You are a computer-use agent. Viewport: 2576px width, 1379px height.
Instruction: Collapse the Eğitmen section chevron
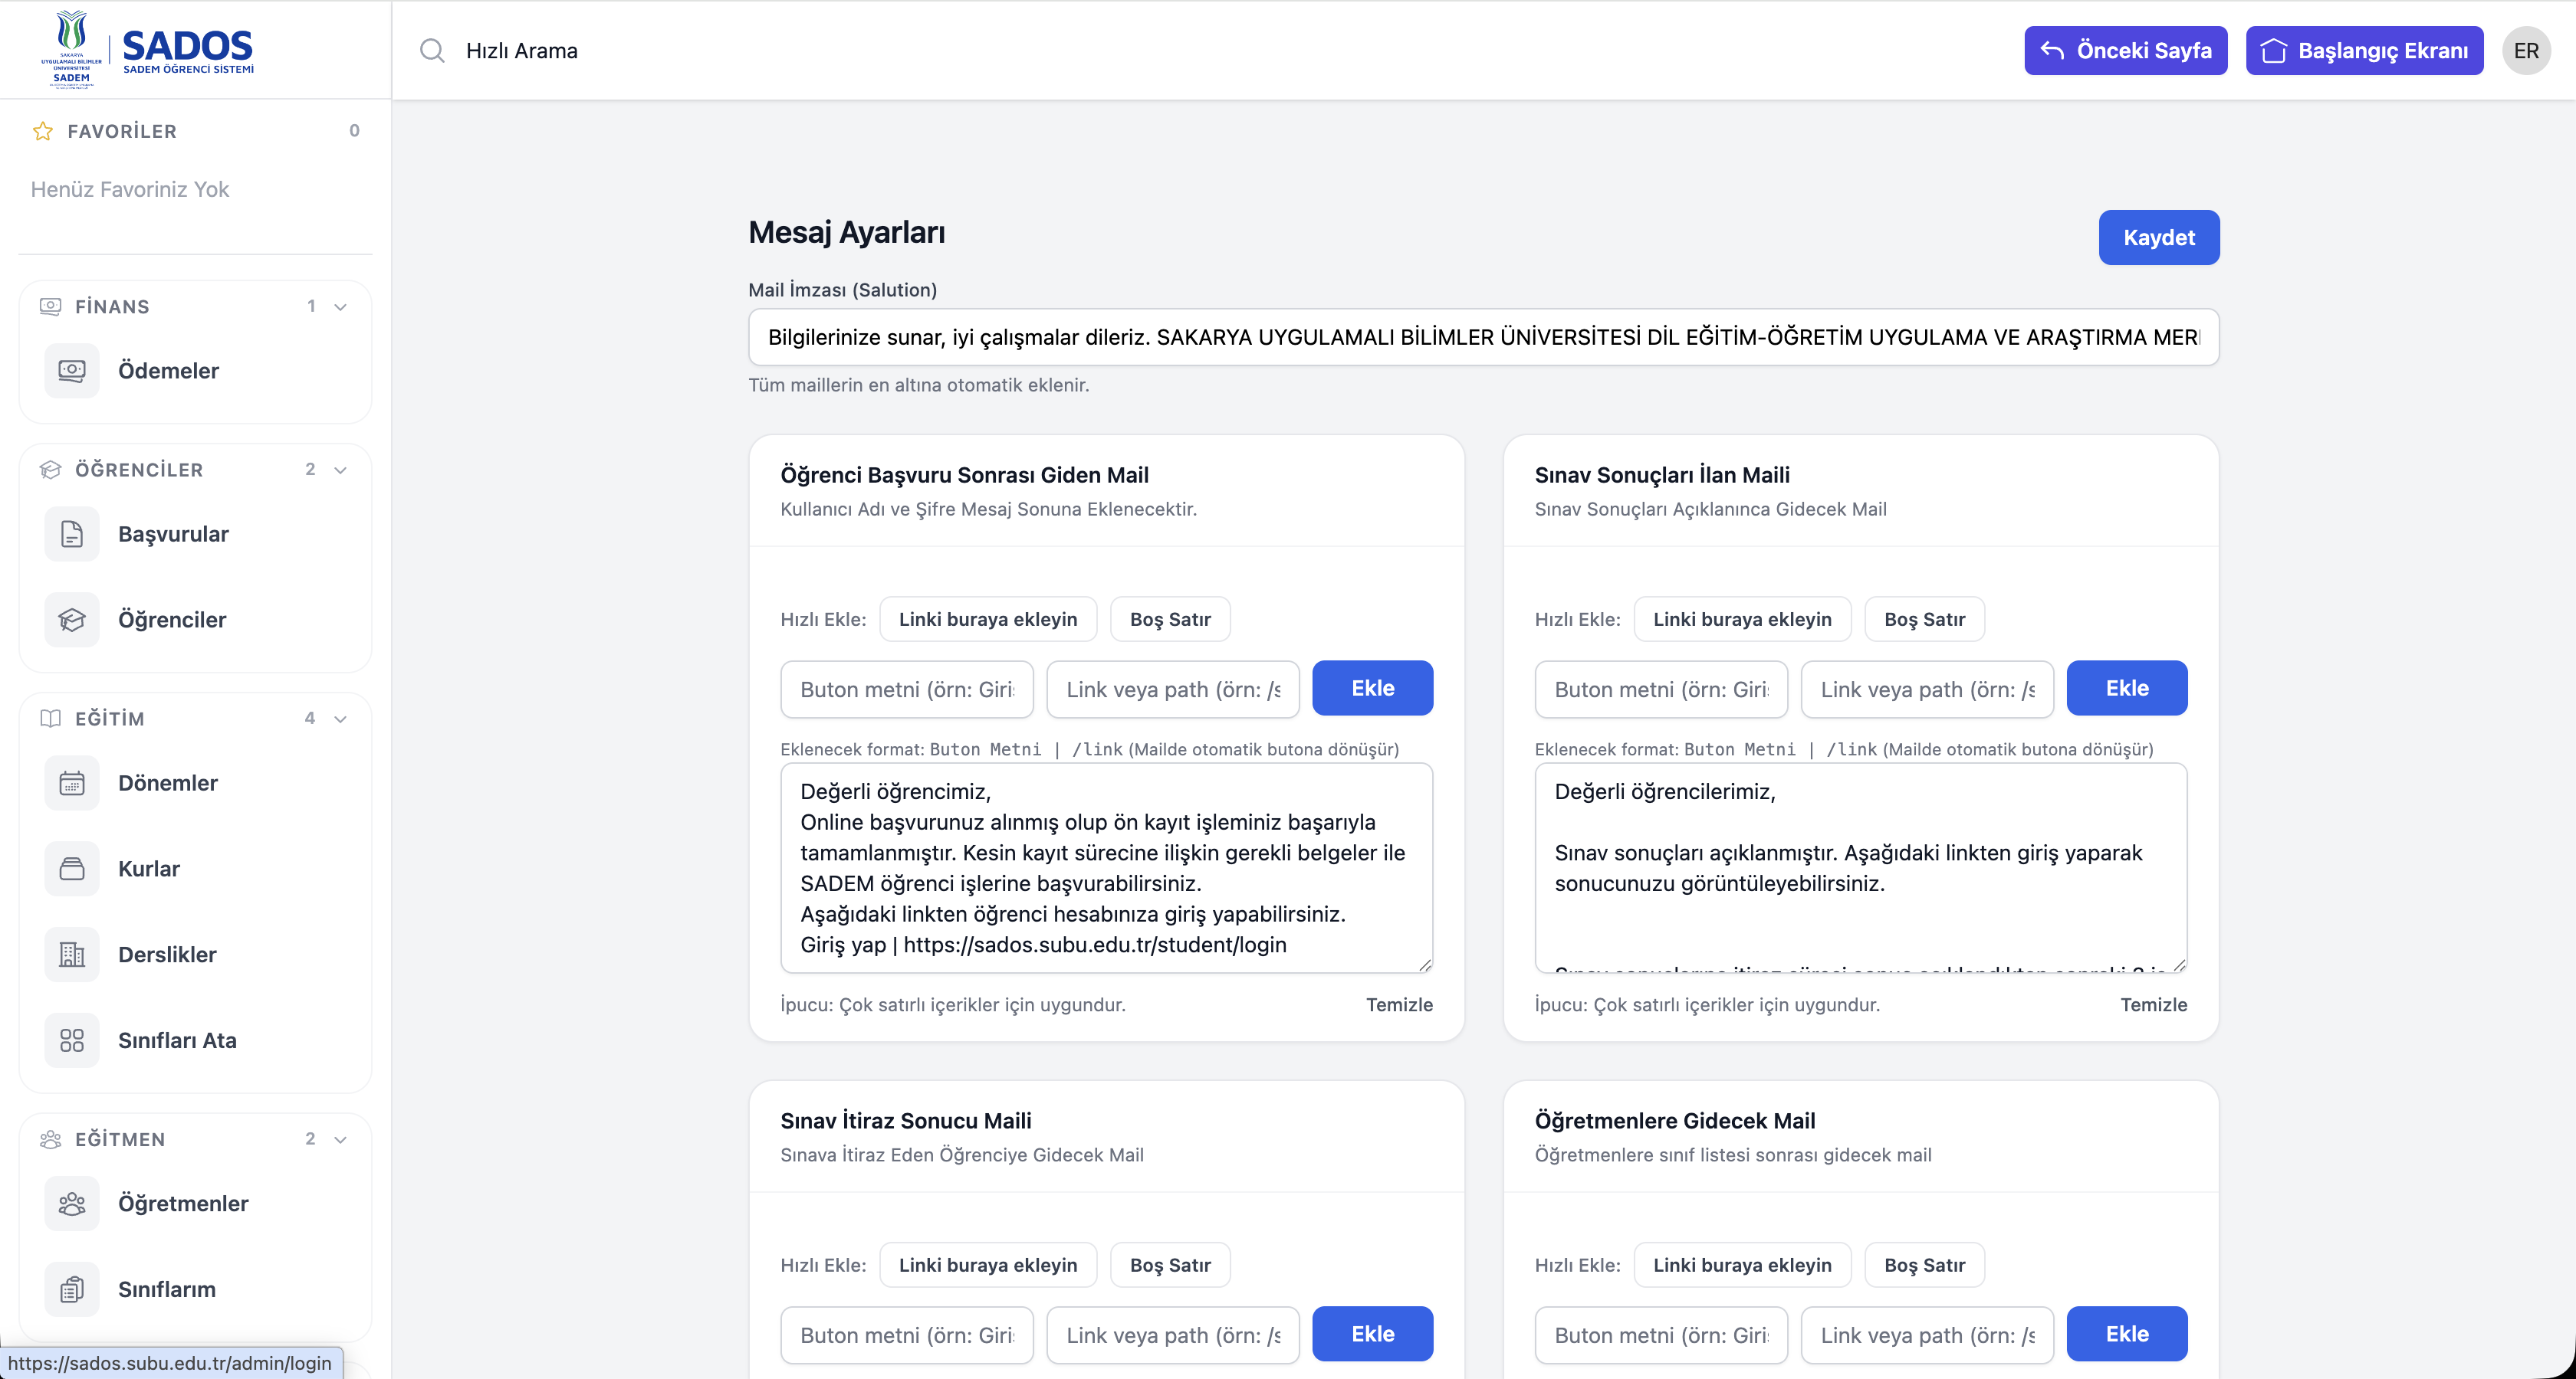pyautogui.click(x=340, y=1139)
